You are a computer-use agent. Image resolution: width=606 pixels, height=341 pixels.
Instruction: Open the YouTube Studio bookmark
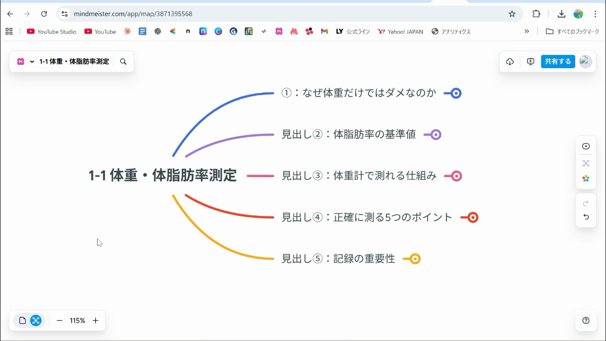point(52,32)
